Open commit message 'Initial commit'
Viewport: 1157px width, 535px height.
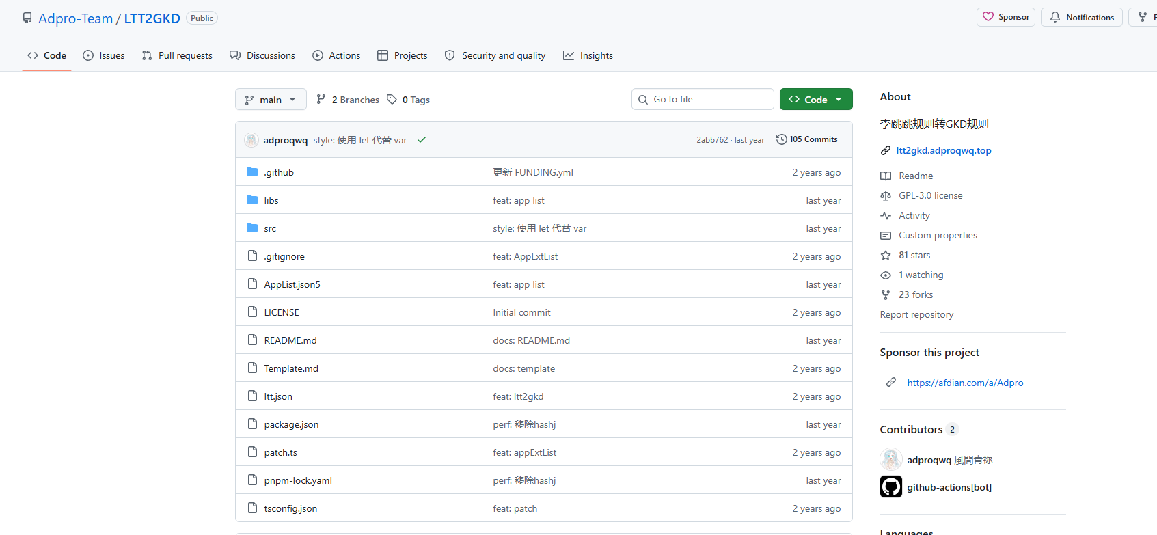tap(521, 312)
